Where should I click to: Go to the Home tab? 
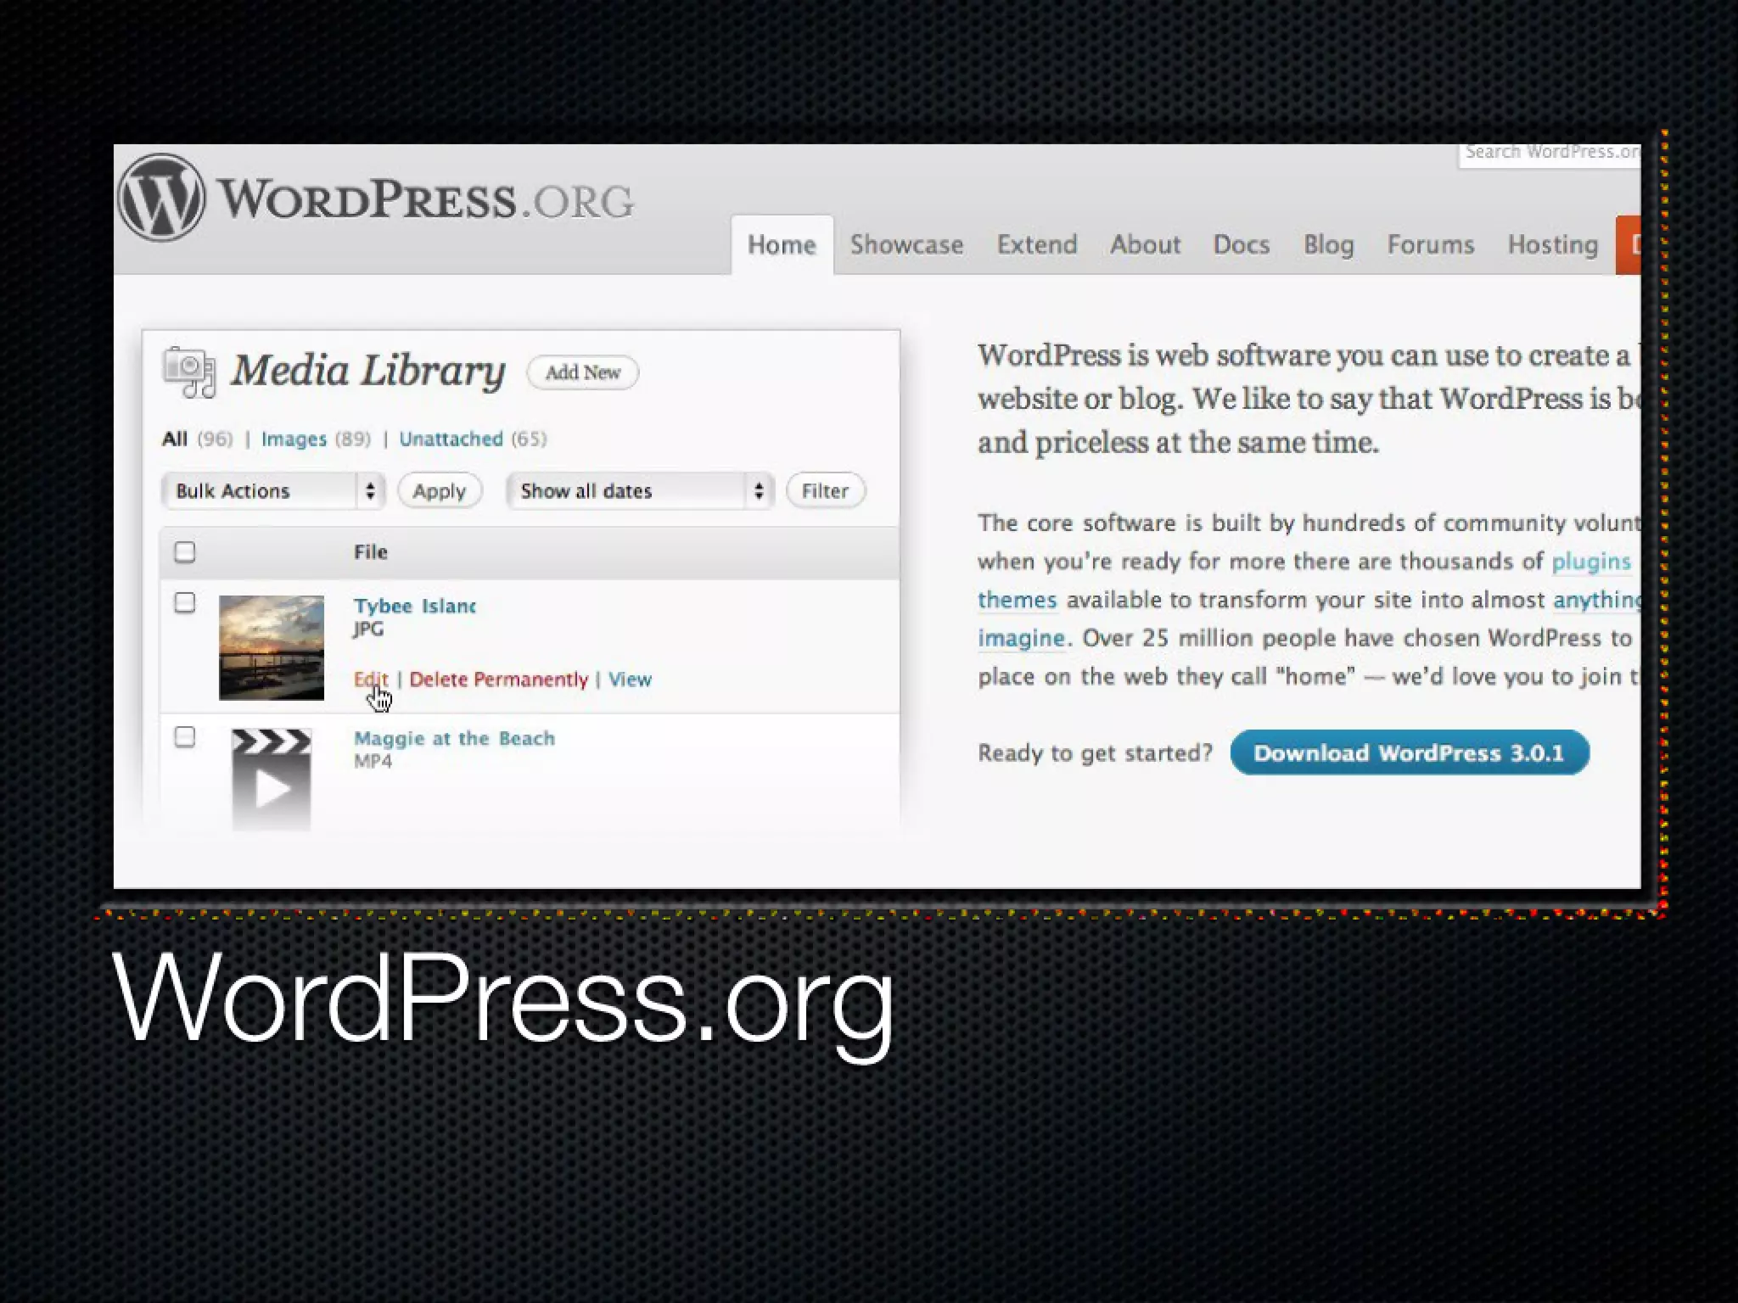[782, 245]
